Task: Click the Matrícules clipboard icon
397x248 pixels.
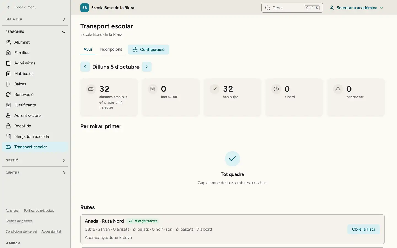Action: click(8, 74)
